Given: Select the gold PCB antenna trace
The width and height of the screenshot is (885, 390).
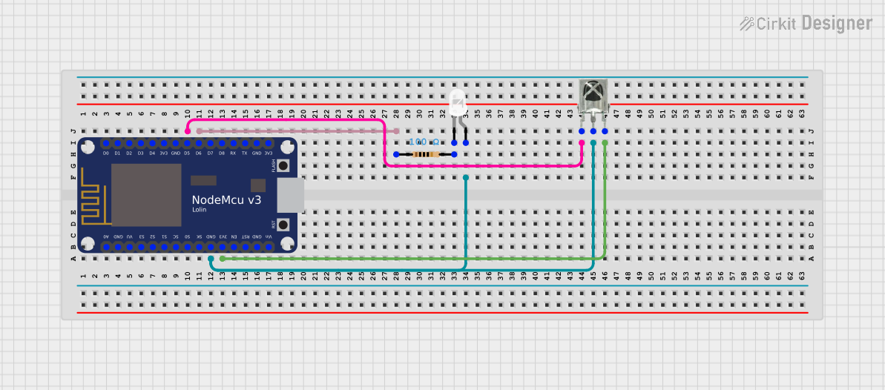Looking at the screenshot, I should click(x=96, y=195).
